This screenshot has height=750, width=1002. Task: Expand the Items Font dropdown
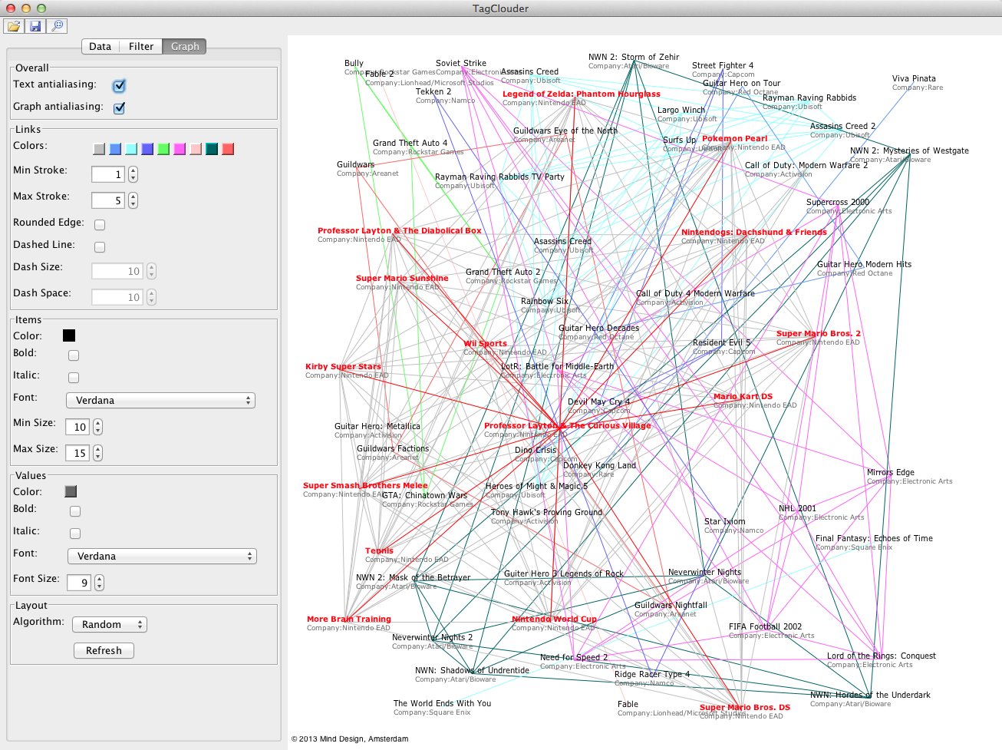[x=160, y=401]
